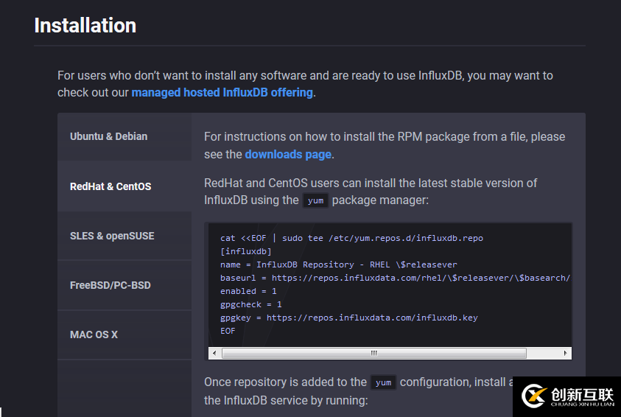Open the managed hosted InfluxDB offering link
Image resolution: width=621 pixels, height=417 pixels.
click(222, 93)
